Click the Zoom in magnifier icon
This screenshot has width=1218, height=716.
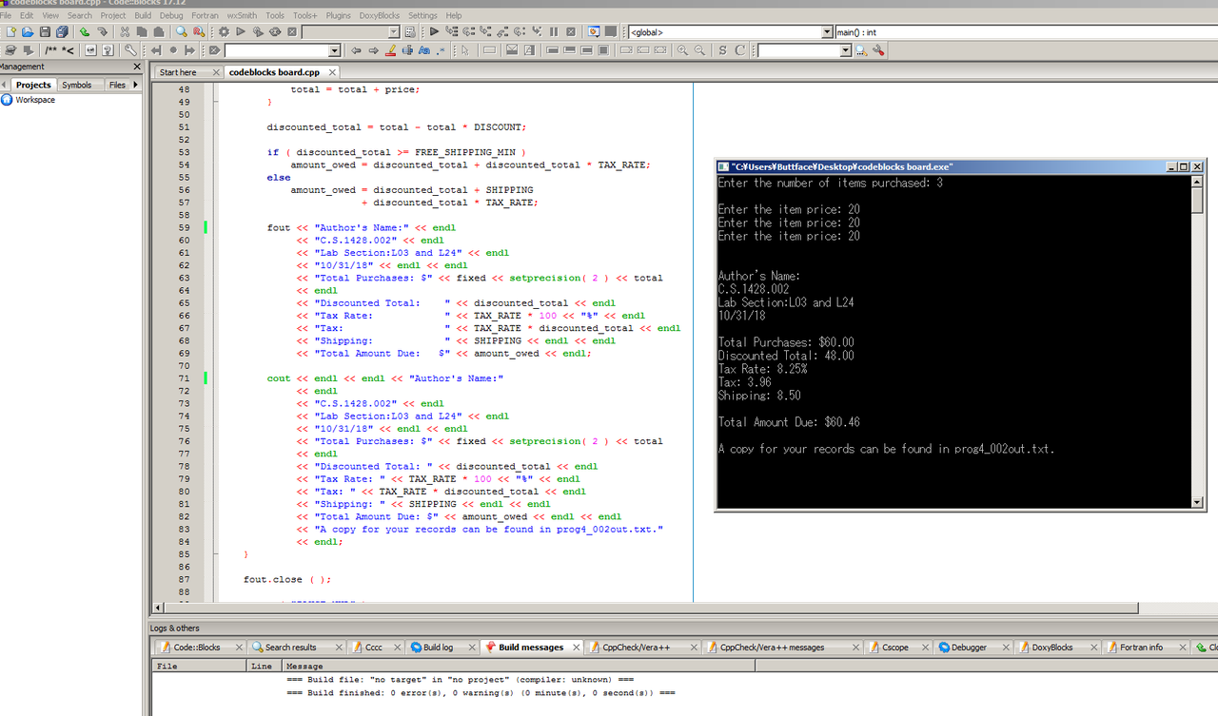(682, 50)
